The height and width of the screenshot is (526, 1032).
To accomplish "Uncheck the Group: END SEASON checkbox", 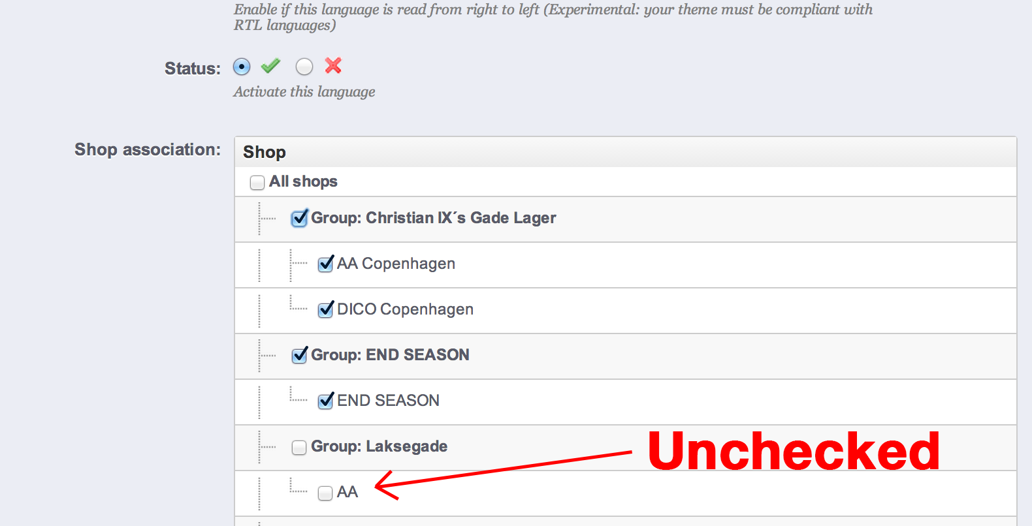I will 299,356.
